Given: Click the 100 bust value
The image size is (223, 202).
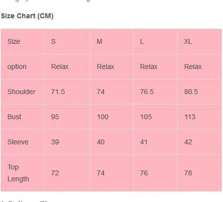Looking at the screenshot, I should click(103, 117).
